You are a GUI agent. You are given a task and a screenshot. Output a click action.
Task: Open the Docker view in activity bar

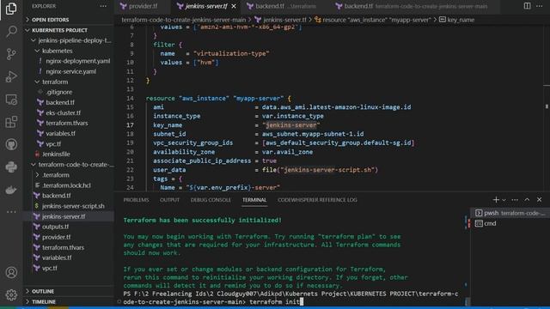[11, 190]
